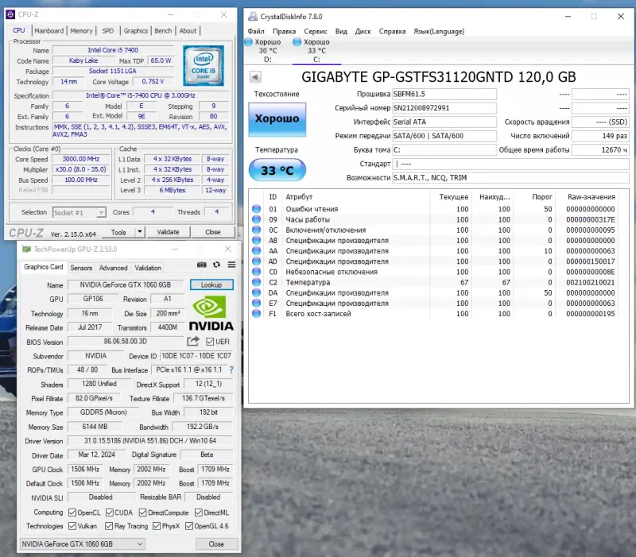Click the Прошивка field SBFM61.5
Viewport: 636px width, 557px height.
[x=444, y=94]
